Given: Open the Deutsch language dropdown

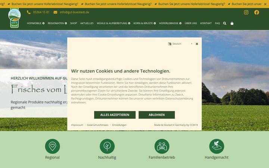Looking at the screenshot, I should [x=181, y=44].
